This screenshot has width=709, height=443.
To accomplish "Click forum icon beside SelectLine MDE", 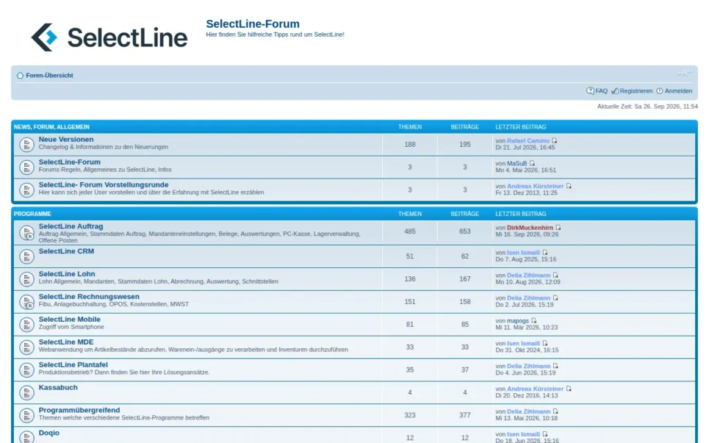I will tap(27, 347).
